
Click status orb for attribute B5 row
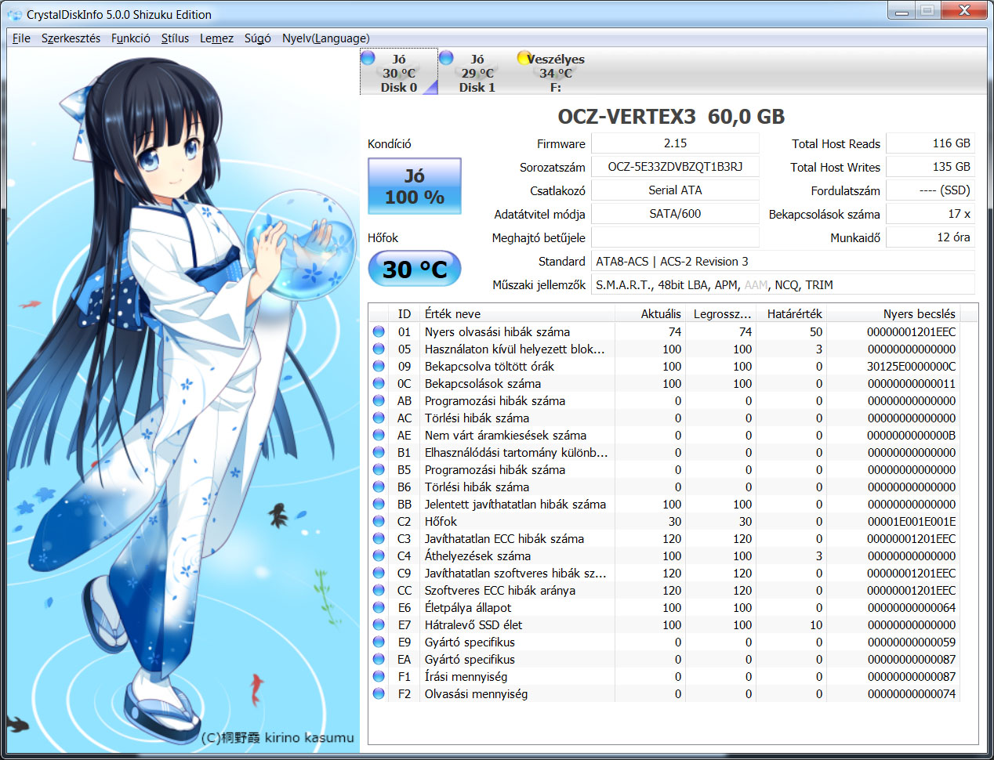pos(379,469)
